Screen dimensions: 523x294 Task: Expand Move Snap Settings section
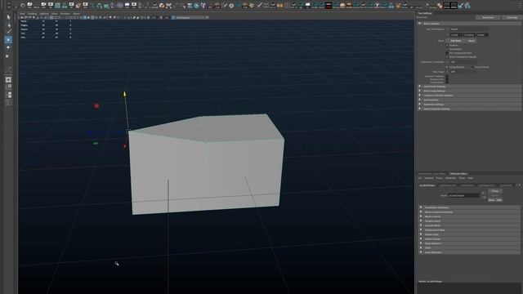[470, 91]
